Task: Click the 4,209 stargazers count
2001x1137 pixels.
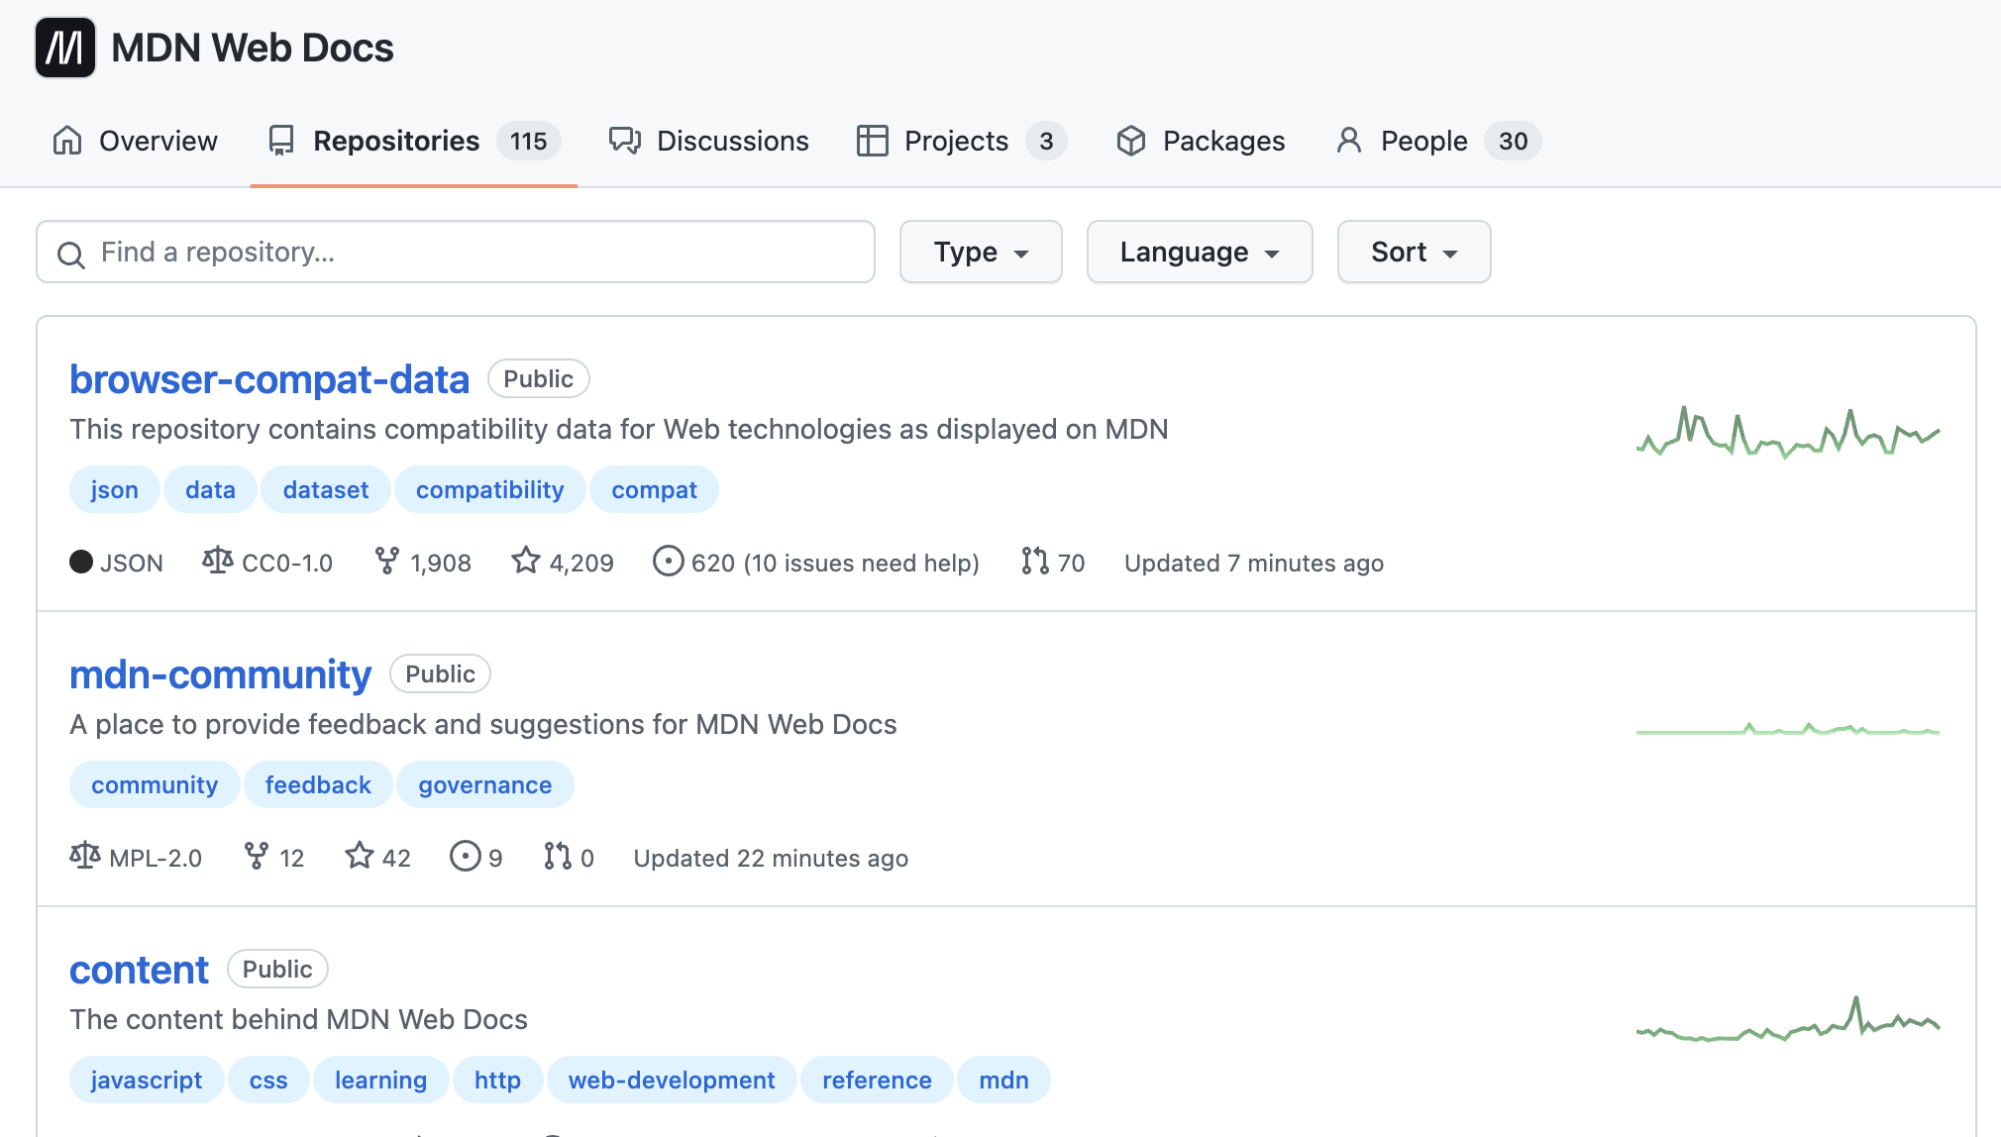Action: (x=581, y=563)
